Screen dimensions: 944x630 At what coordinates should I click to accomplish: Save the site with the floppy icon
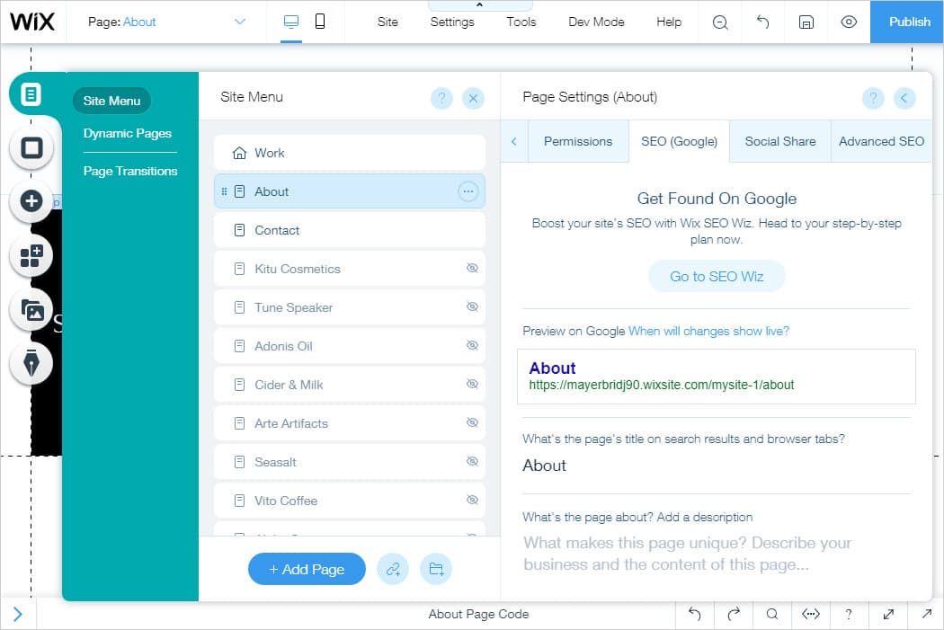[x=806, y=22]
